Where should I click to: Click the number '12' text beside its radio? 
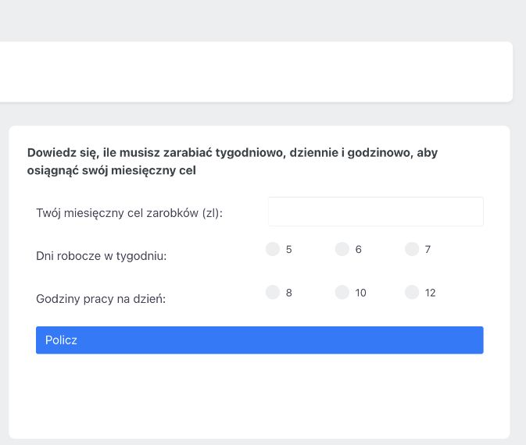[430, 293]
